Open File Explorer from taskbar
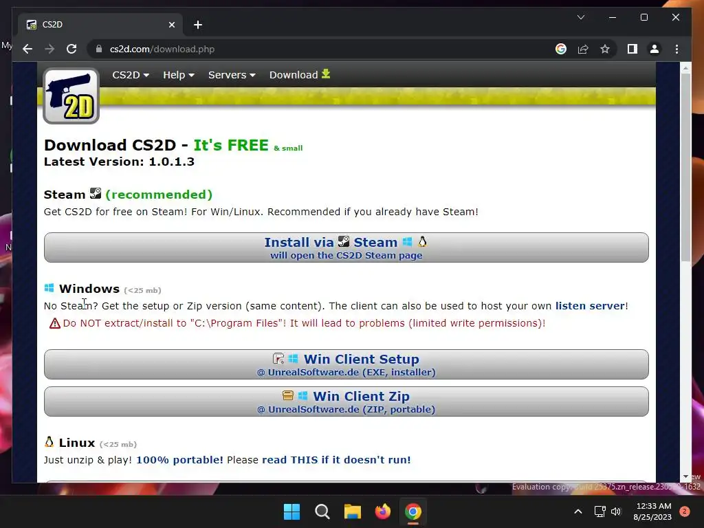The image size is (704, 528). [x=353, y=511]
